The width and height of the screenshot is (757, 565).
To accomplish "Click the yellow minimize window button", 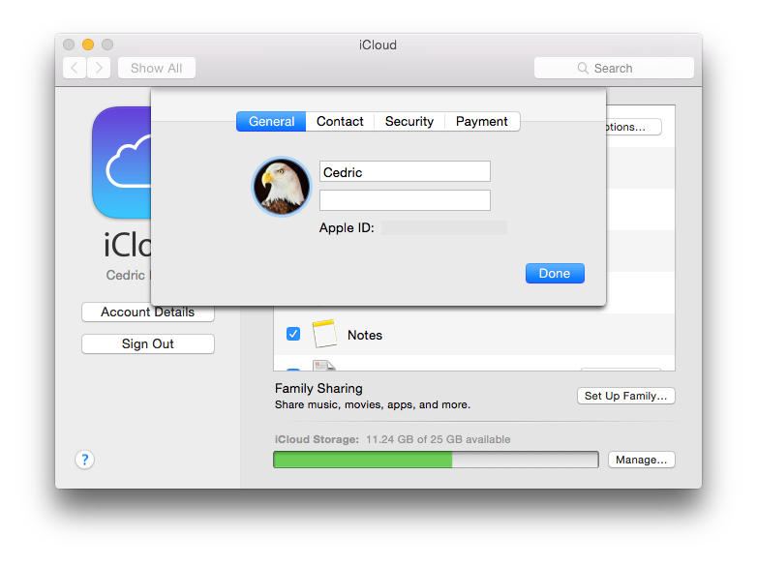I will 88,45.
